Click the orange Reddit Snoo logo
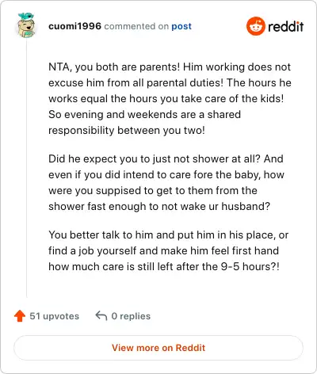317x374 pixels. (x=255, y=26)
